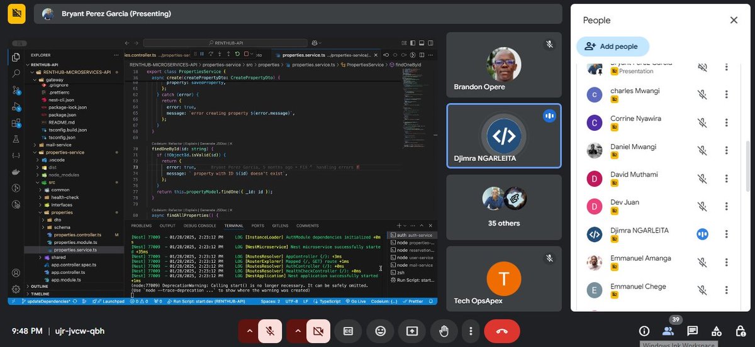Open Docker icon in VS Code activity bar
Viewport: 755px width, 347px height.
tap(16, 171)
